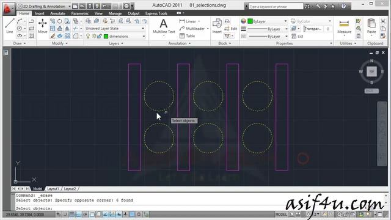Image resolution: width=391 pixels, height=220 pixels.
Task: Open the Linear dimension dropdown arrow
Action: 199,21
